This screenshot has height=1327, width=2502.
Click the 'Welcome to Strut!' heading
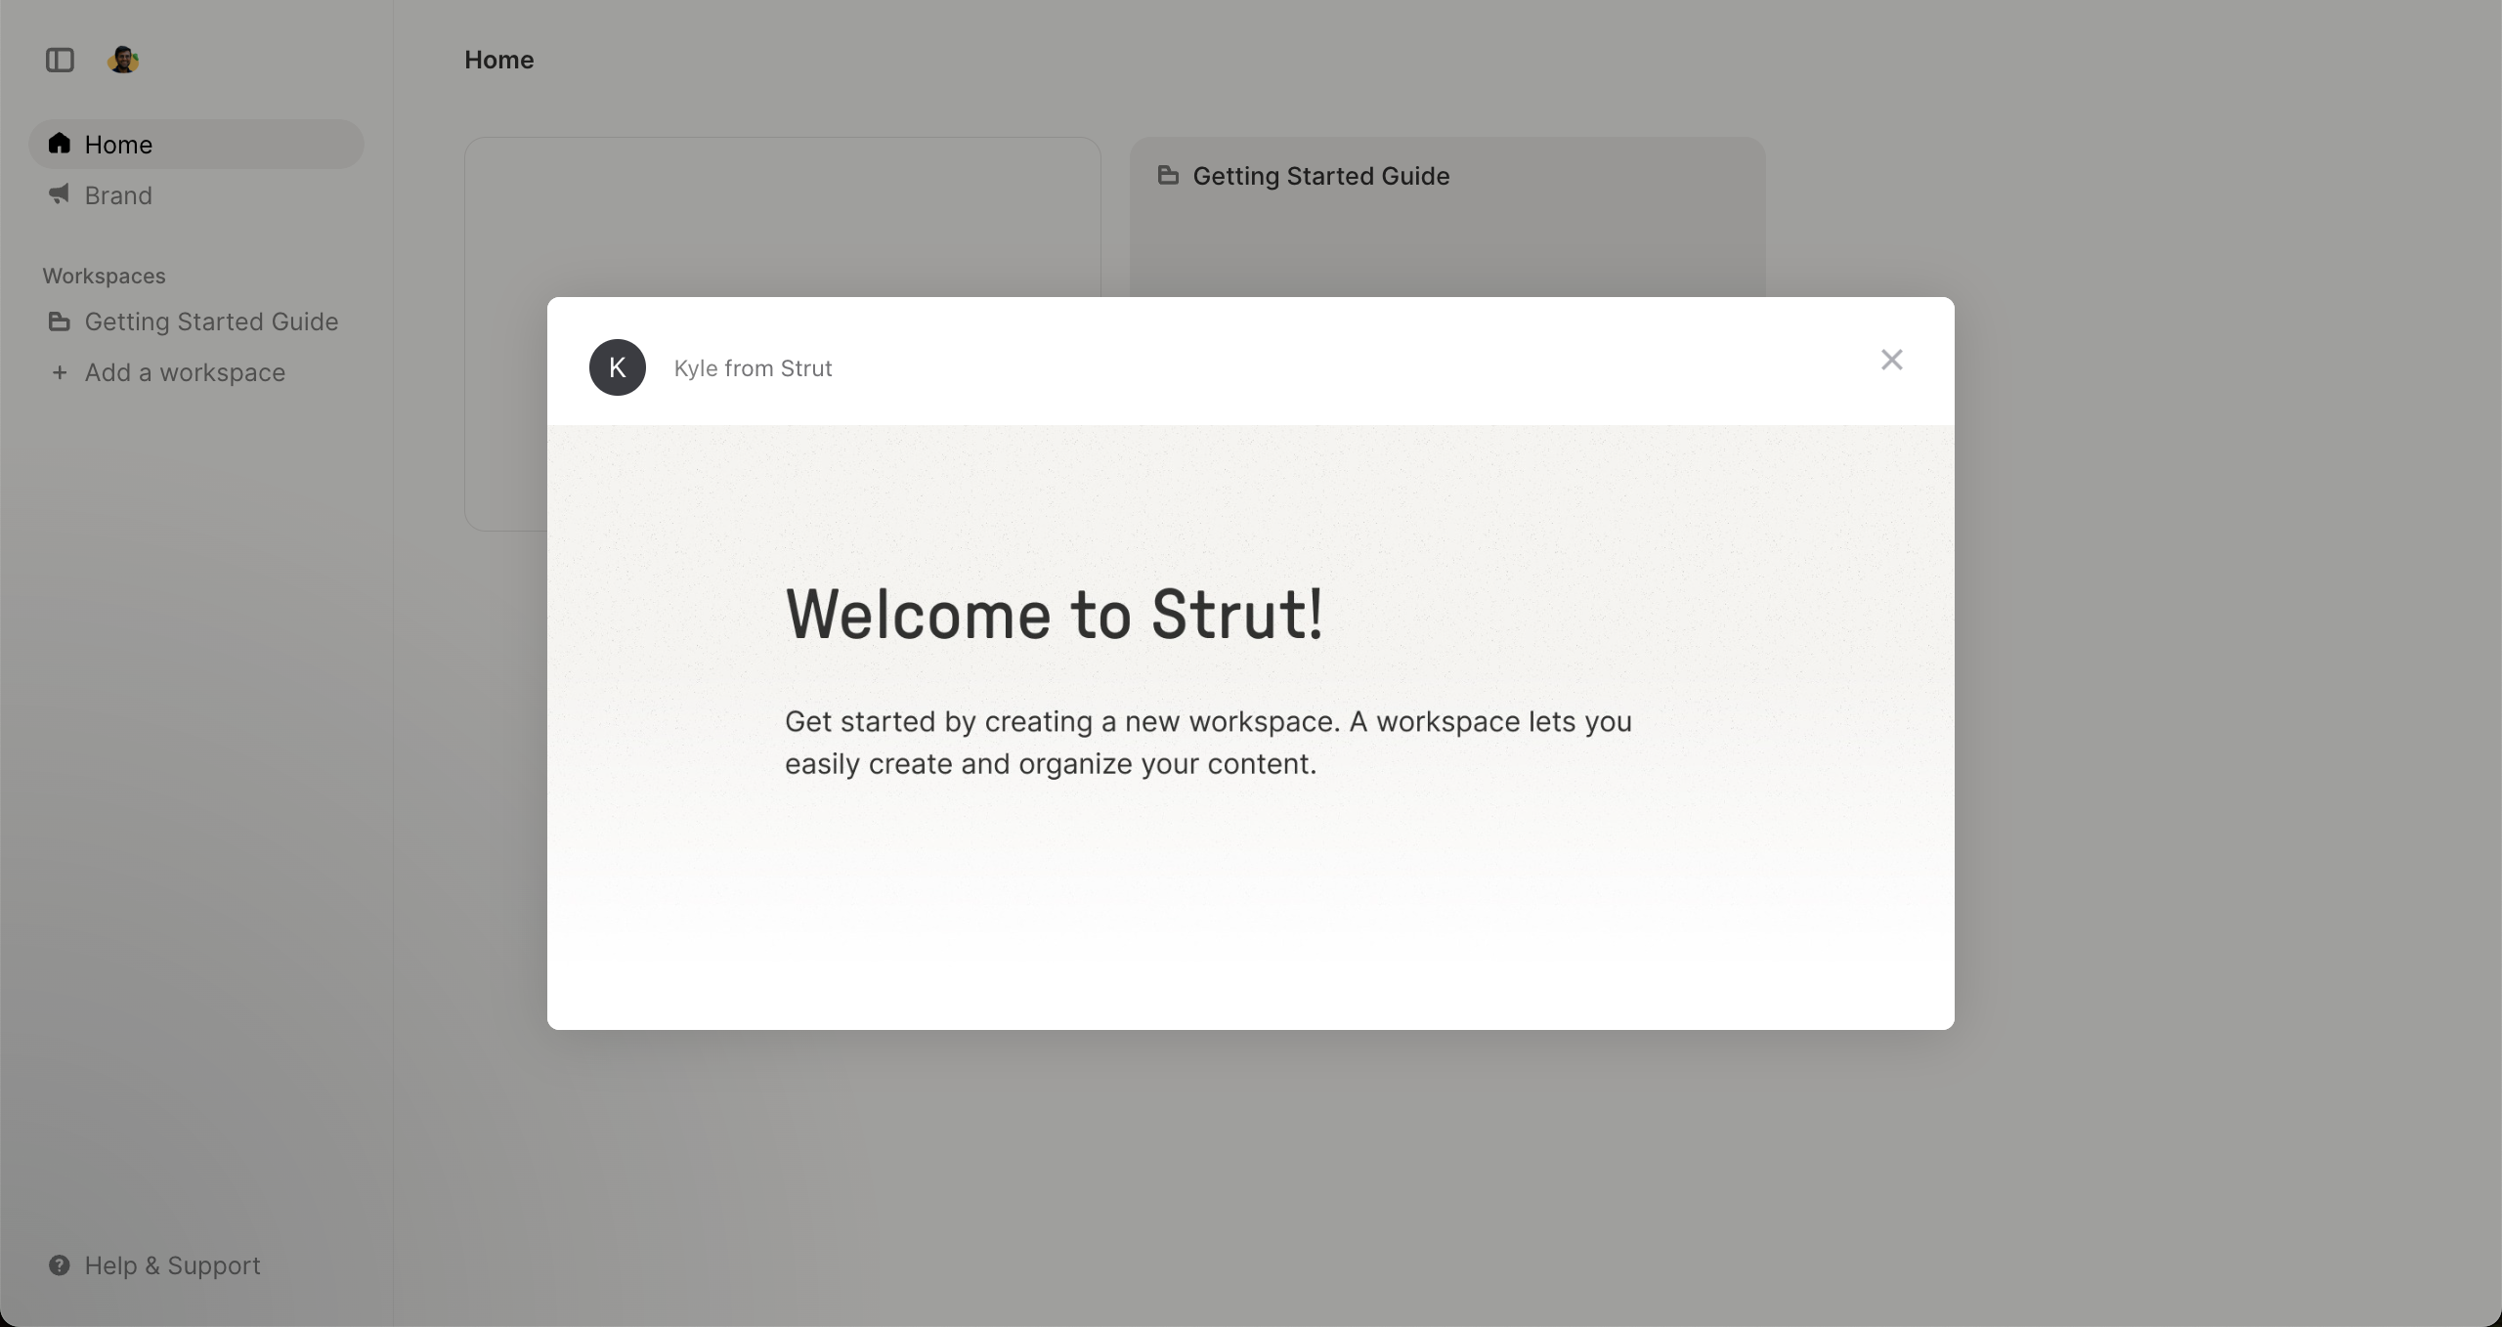click(1055, 615)
